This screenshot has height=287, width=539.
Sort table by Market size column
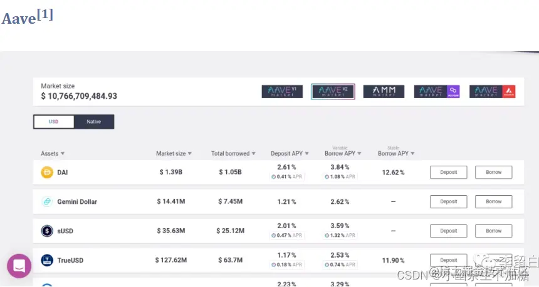174,154
